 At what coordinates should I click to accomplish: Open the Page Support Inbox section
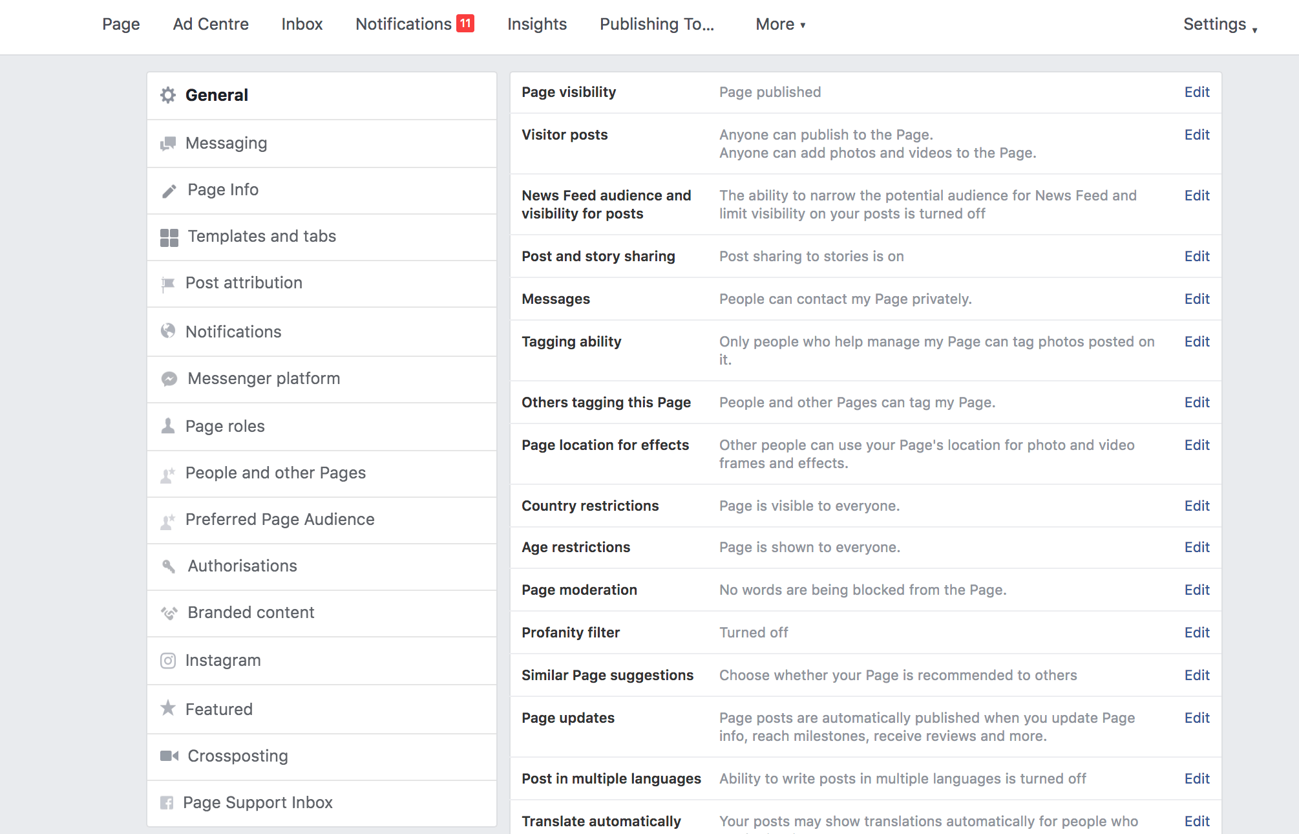[322, 802]
